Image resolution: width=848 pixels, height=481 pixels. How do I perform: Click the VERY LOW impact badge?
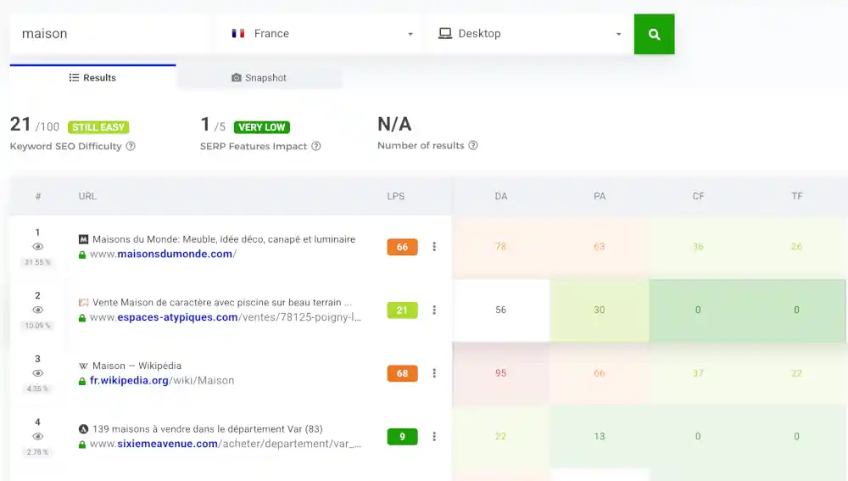pos(262,127)
